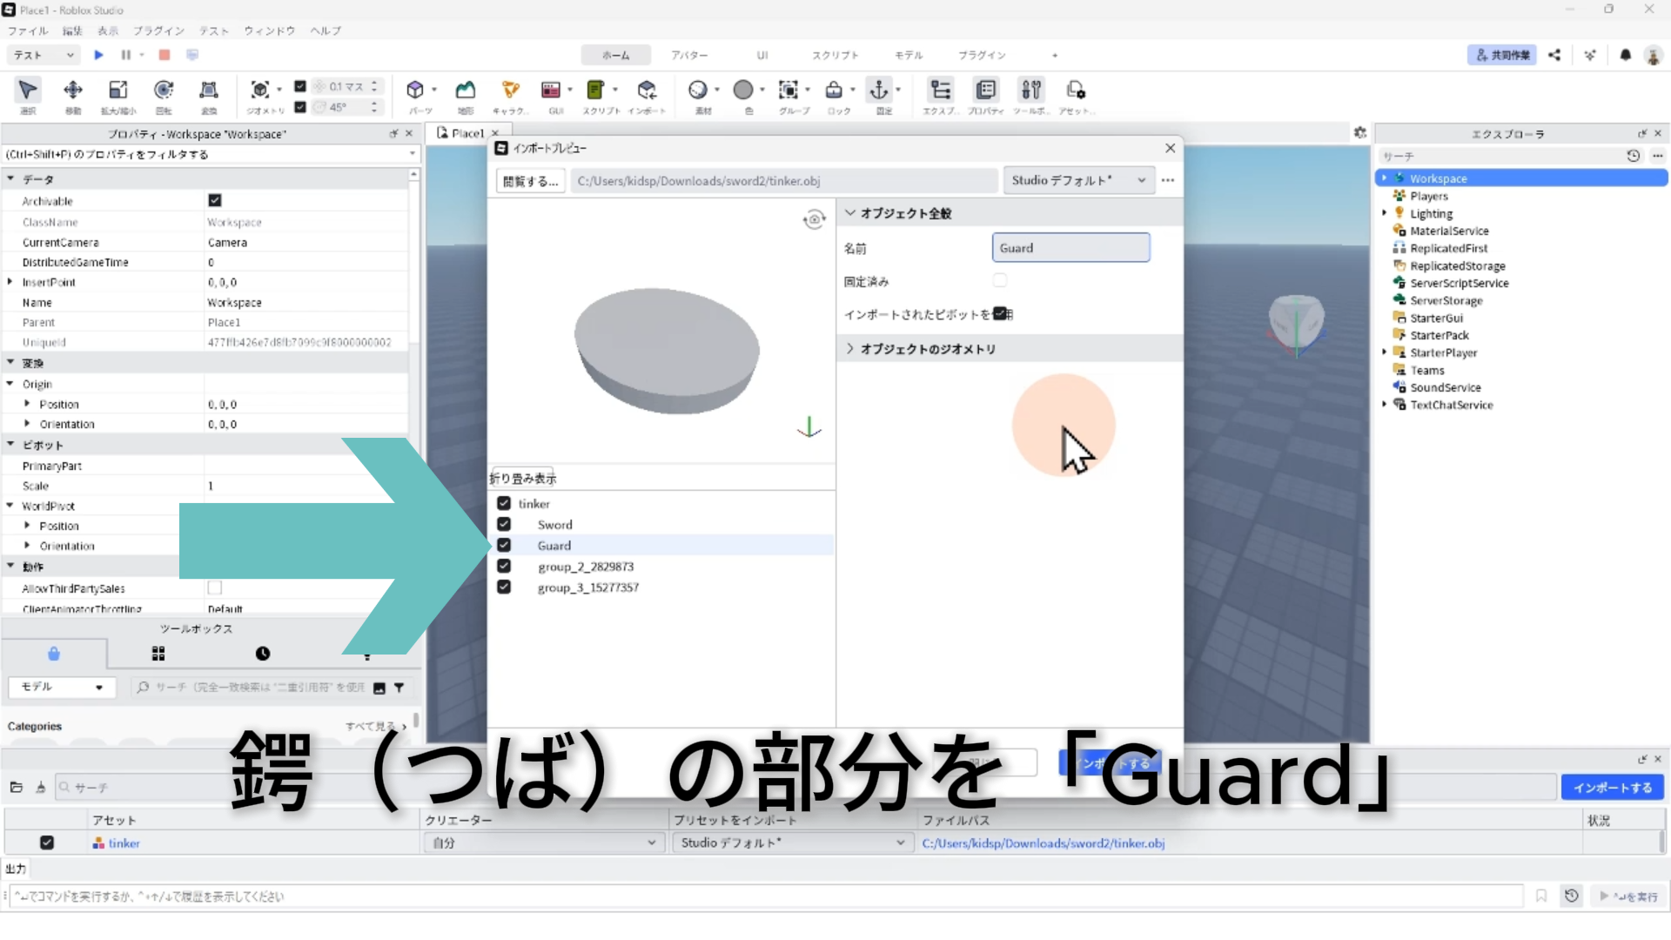Uncheck the Sword mesh checkbox
This screenshot has width=1671, height=940.
(504, 525)
